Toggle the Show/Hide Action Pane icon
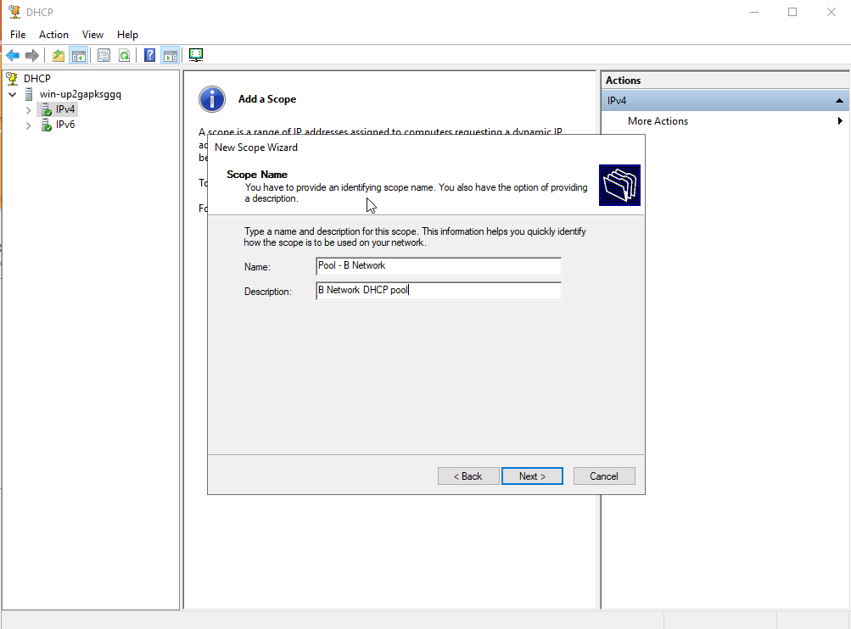Screen dimensions: 851x629 [170, 56]
